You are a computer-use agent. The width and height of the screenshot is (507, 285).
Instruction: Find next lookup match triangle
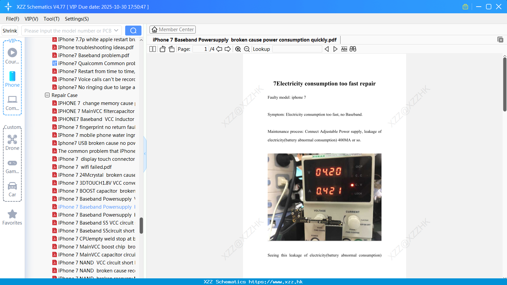coord(335,49)
